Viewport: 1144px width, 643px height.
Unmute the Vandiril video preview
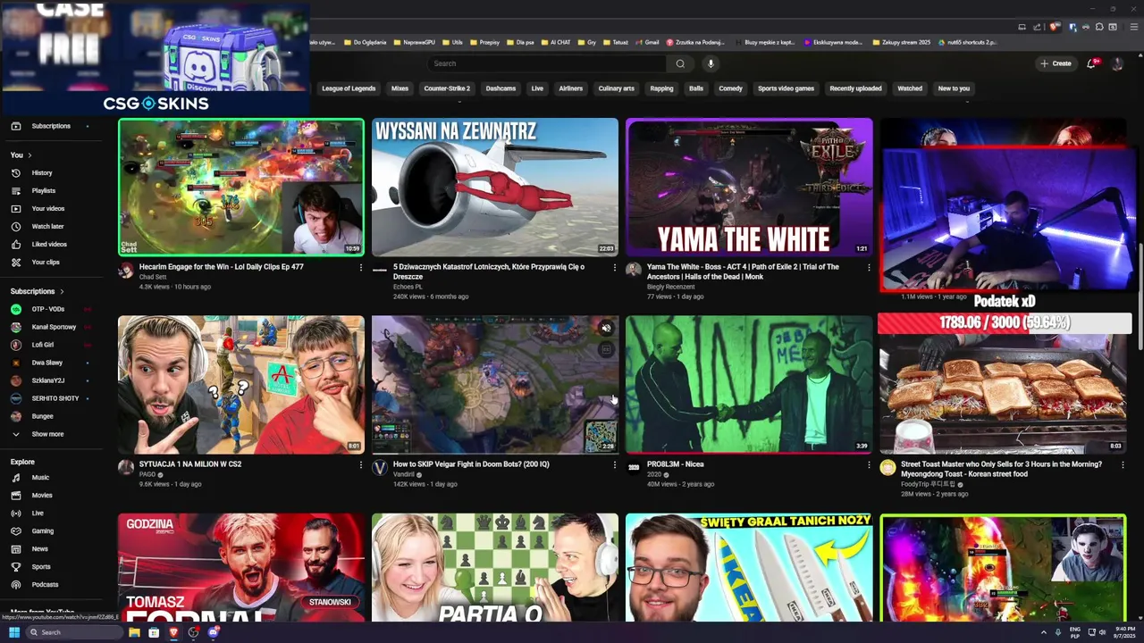click(606, 329)
